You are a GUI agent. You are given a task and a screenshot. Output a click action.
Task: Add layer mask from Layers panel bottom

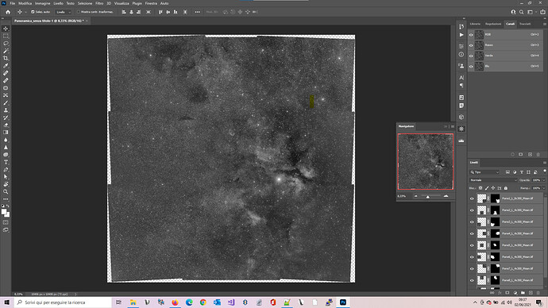click(507, 293)
